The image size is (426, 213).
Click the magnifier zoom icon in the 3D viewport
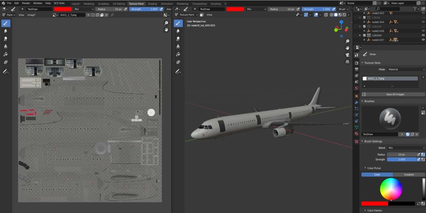point(347,41)
